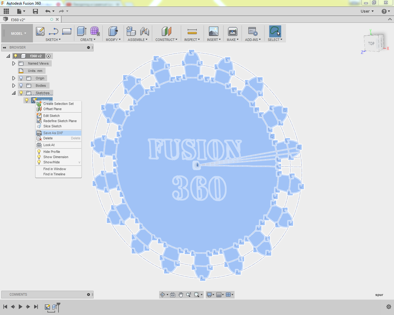This screenshot has width=394, height=315.
Task: Click the Create Sketch icon in toolbar
Action: point(40,31)
